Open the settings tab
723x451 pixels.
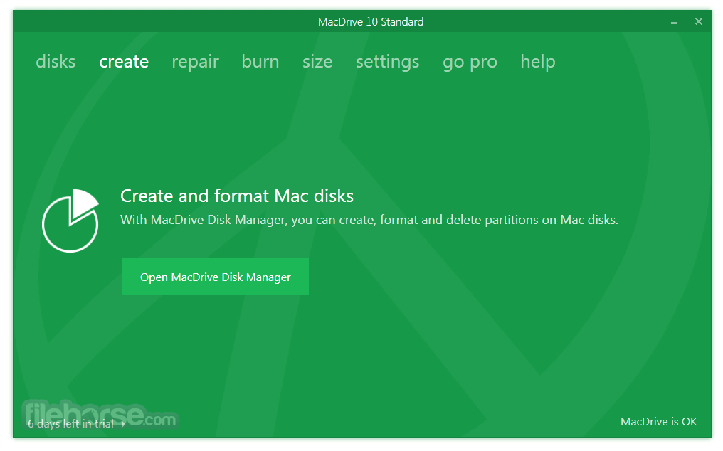(x=387, y=61)
